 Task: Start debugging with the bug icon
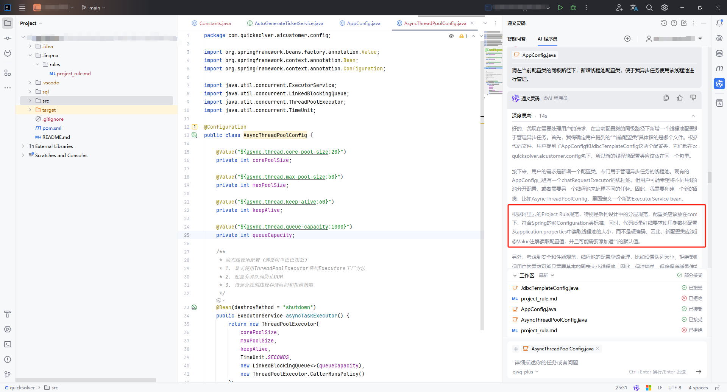573,8
